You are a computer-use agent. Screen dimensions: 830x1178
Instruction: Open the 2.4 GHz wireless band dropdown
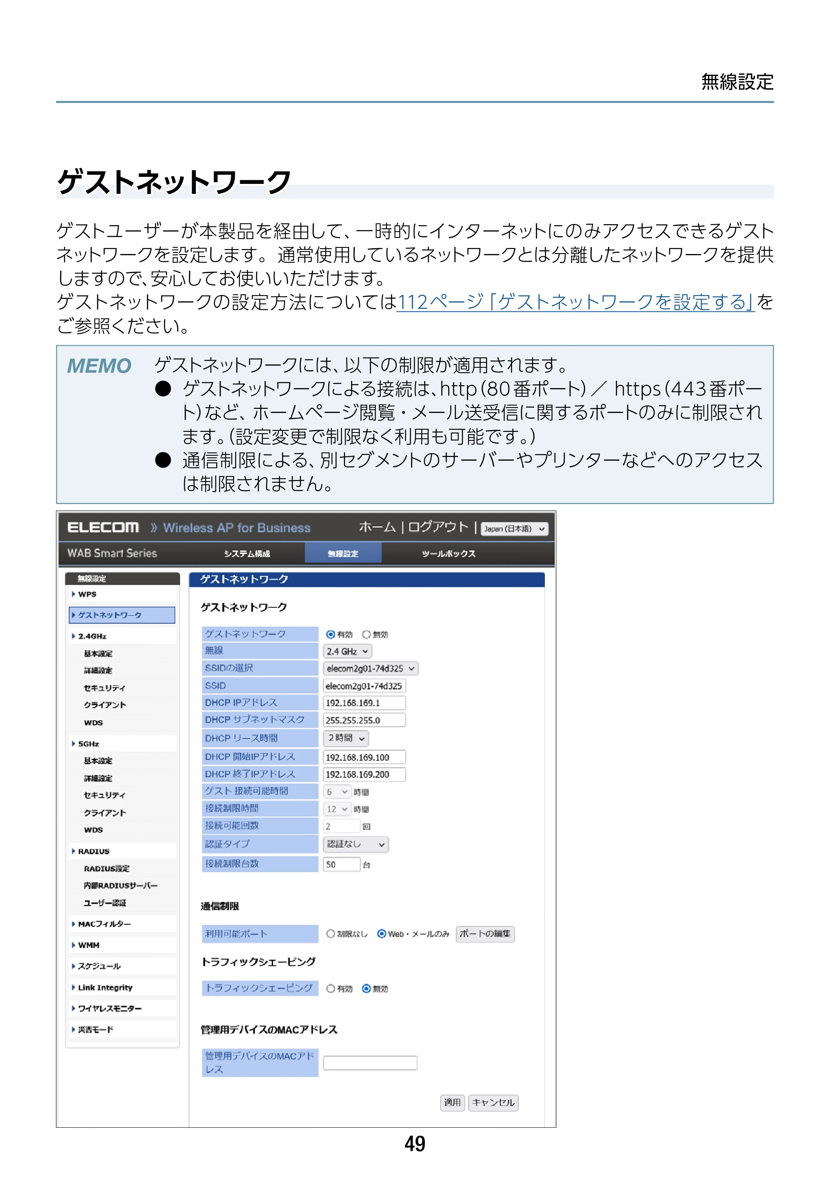pos(347,651)
